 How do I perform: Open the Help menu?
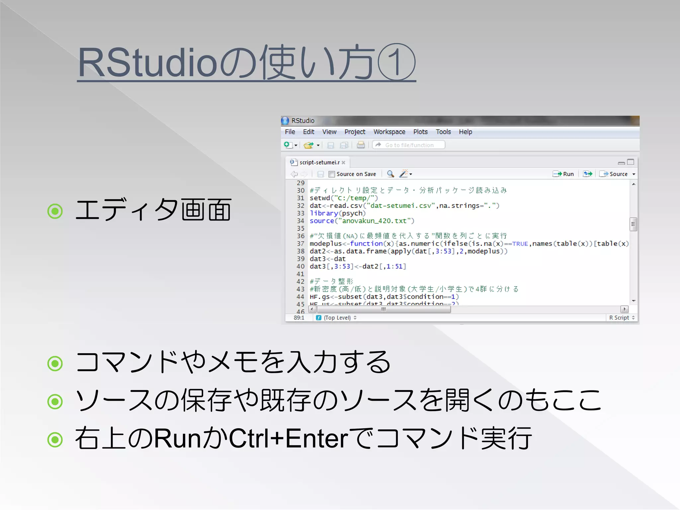tap(465, 132)
